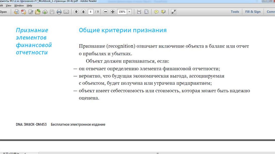The image size is (275, 154).
Task: Select the Highlight text tool
Action: (163, 12)
